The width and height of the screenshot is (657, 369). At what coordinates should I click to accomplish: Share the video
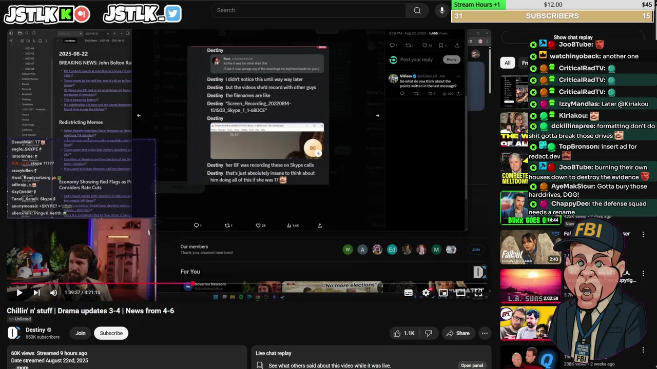click(x=457, y=333)
